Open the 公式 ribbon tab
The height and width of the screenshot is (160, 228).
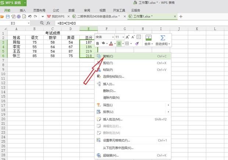56,10
